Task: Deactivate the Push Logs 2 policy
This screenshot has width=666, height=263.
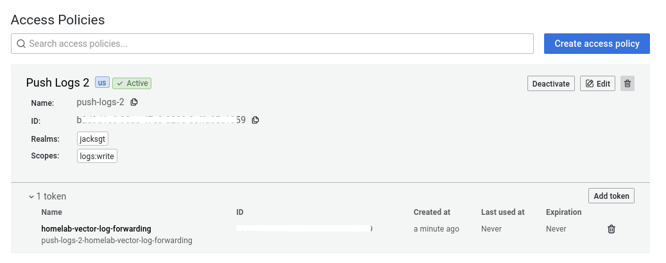Action: click(551, 83)
